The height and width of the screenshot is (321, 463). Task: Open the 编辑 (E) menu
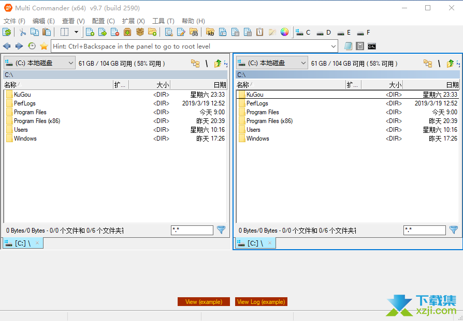pyautogui.click(x=44, y=21)
